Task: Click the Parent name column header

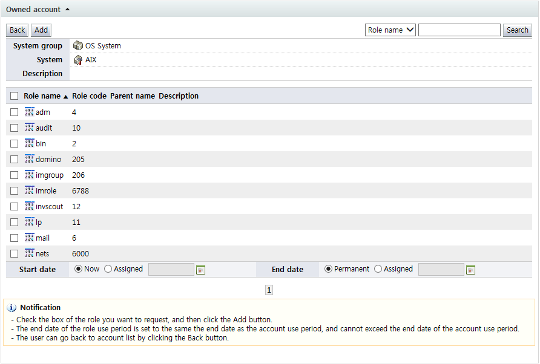Action: point(132,96)
